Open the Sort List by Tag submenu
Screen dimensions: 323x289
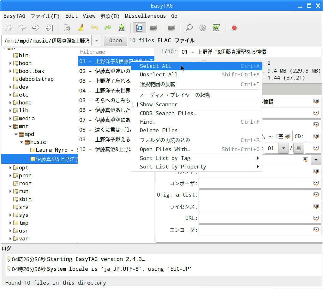click(x=196, y=158)
